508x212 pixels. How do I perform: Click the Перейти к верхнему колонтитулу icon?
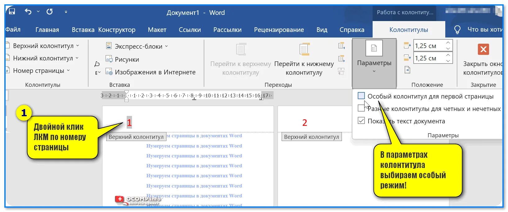coord(241,50)
